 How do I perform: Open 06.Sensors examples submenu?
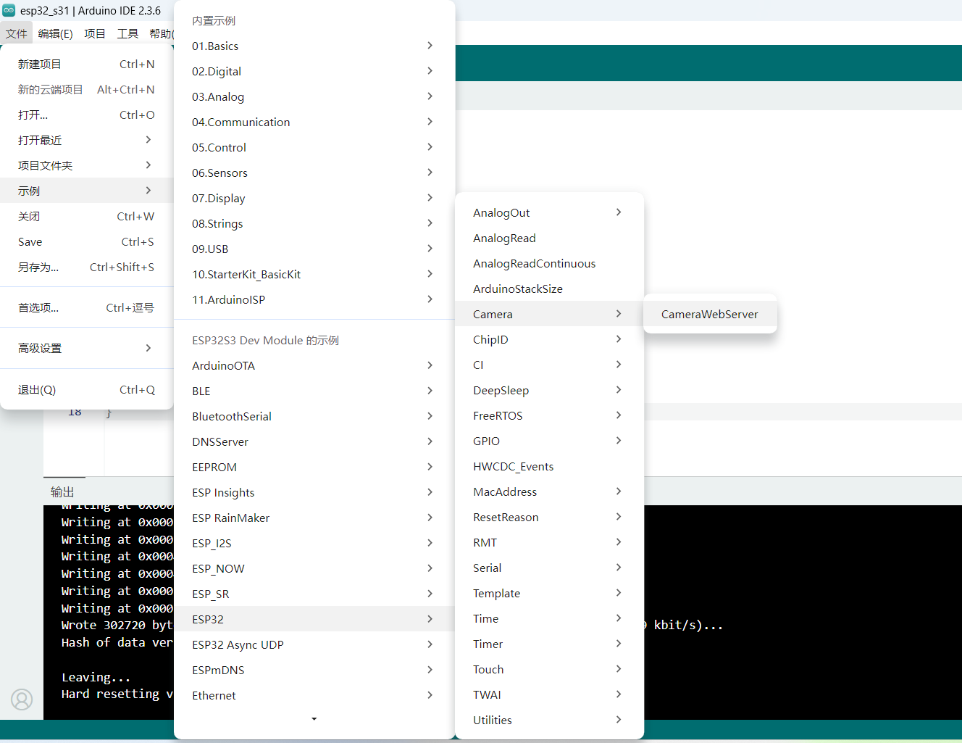[x=314, y=173]
